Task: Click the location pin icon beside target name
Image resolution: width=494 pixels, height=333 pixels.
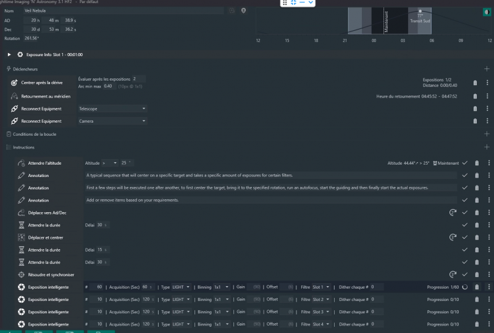Action: (243, 10)
